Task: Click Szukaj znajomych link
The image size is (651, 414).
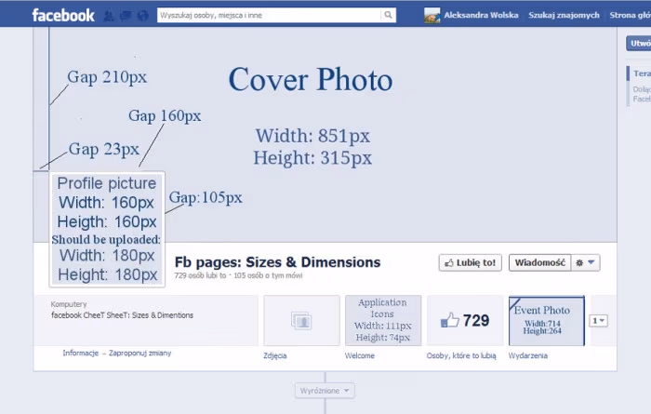Action: 564,15
